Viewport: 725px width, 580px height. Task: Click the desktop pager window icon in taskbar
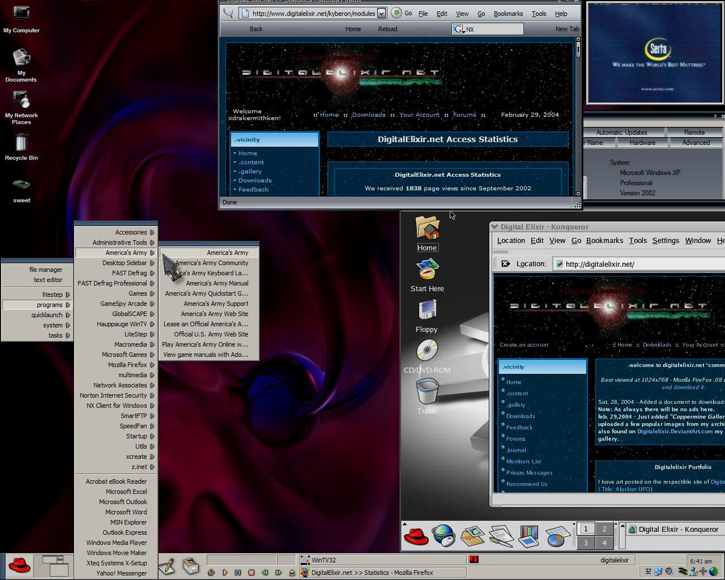click(x=54, y=566)
